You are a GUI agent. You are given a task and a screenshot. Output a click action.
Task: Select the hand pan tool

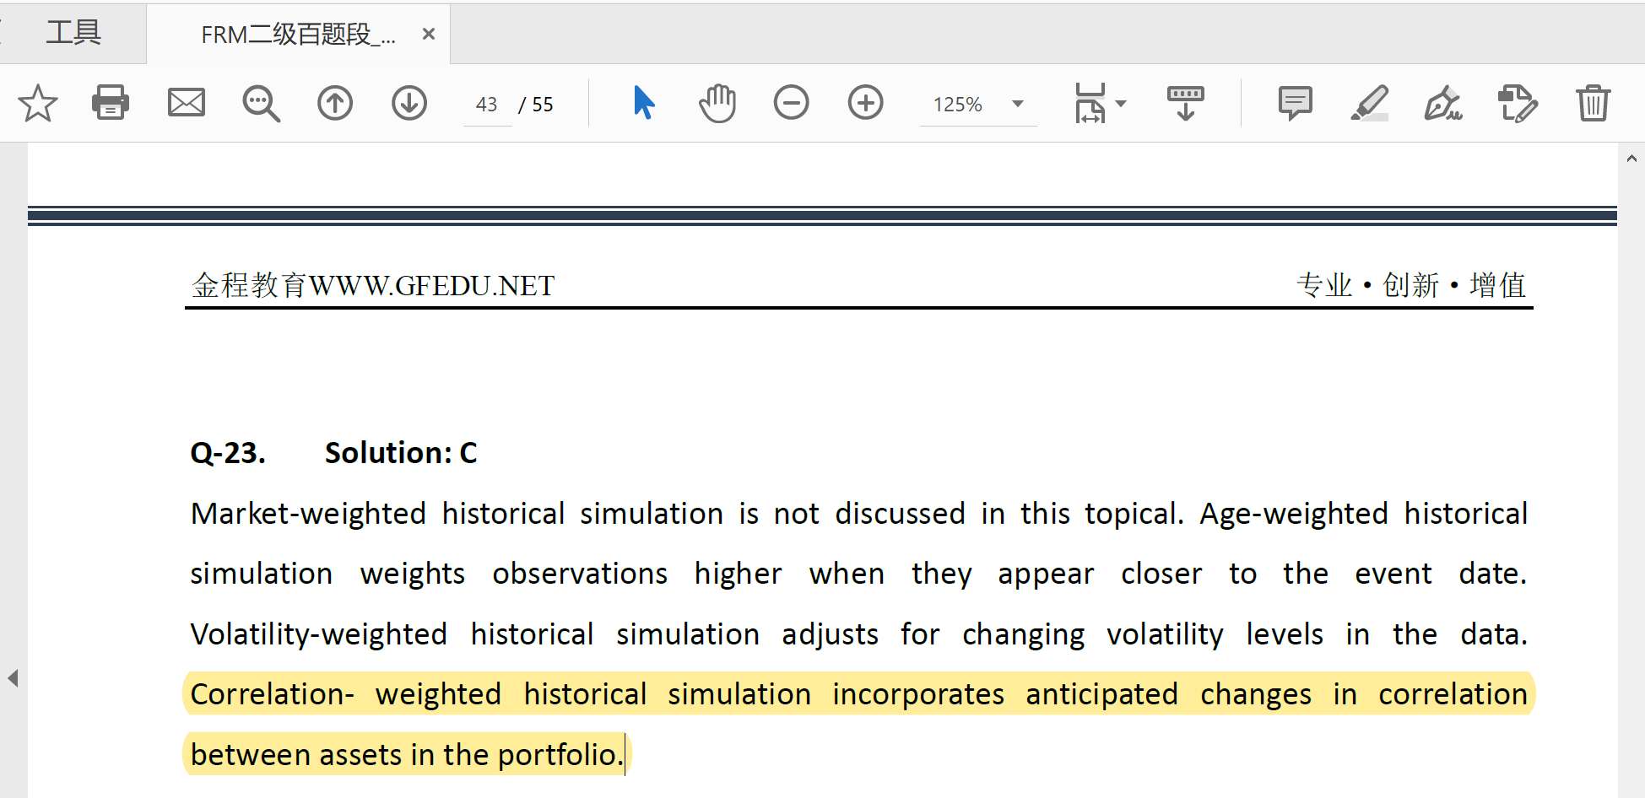pos(717,103)
